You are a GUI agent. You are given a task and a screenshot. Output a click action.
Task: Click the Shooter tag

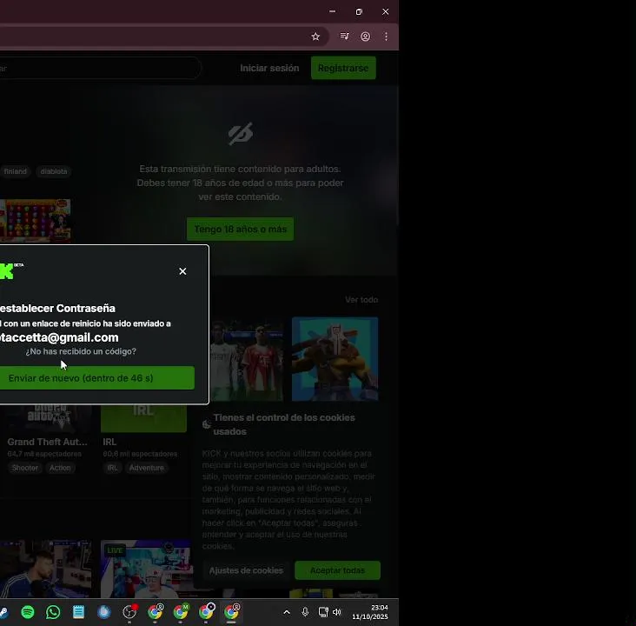24,468
